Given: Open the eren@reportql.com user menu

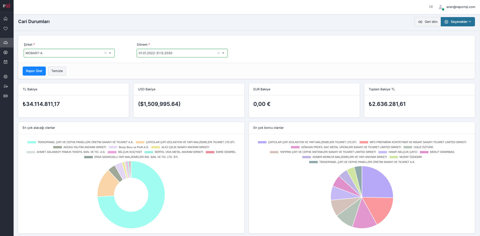Looking at the screenshot, I should 460,7.
